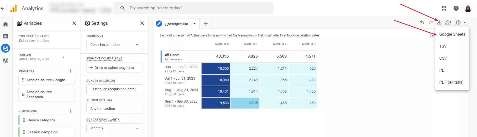Screen dimensions: 477x137
Task: Select Session source Google segment
Action: click(46, 80)
